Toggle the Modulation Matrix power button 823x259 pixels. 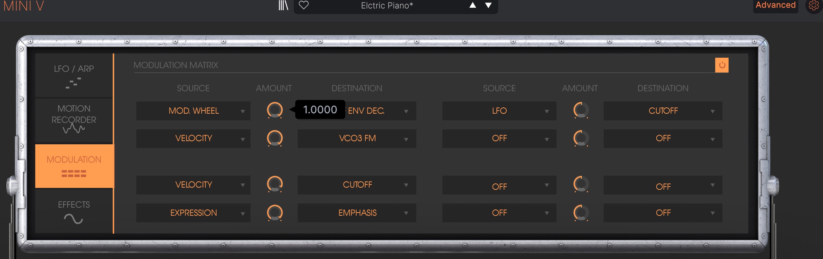pyautogui.click(x=722, y=65)
